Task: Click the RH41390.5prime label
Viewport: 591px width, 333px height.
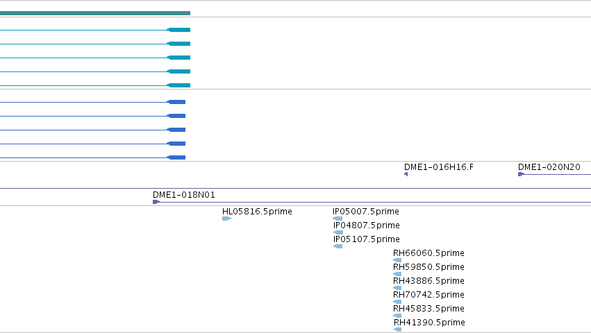Action: tap(429, 323)
